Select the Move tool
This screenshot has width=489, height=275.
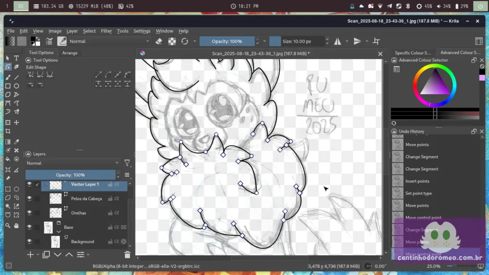coord(17,123)
